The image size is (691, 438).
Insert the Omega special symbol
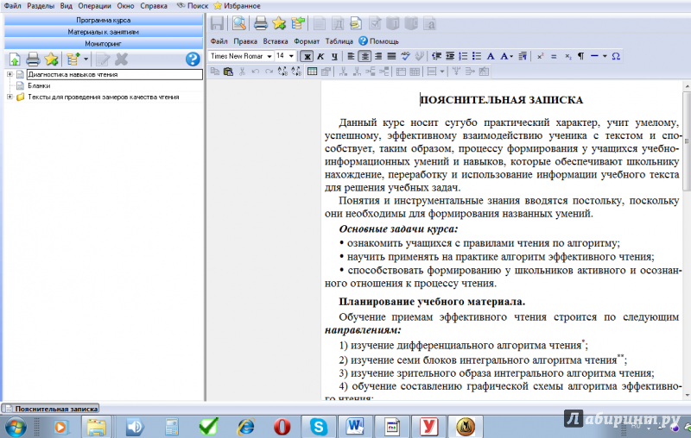[x=616, y=56]
